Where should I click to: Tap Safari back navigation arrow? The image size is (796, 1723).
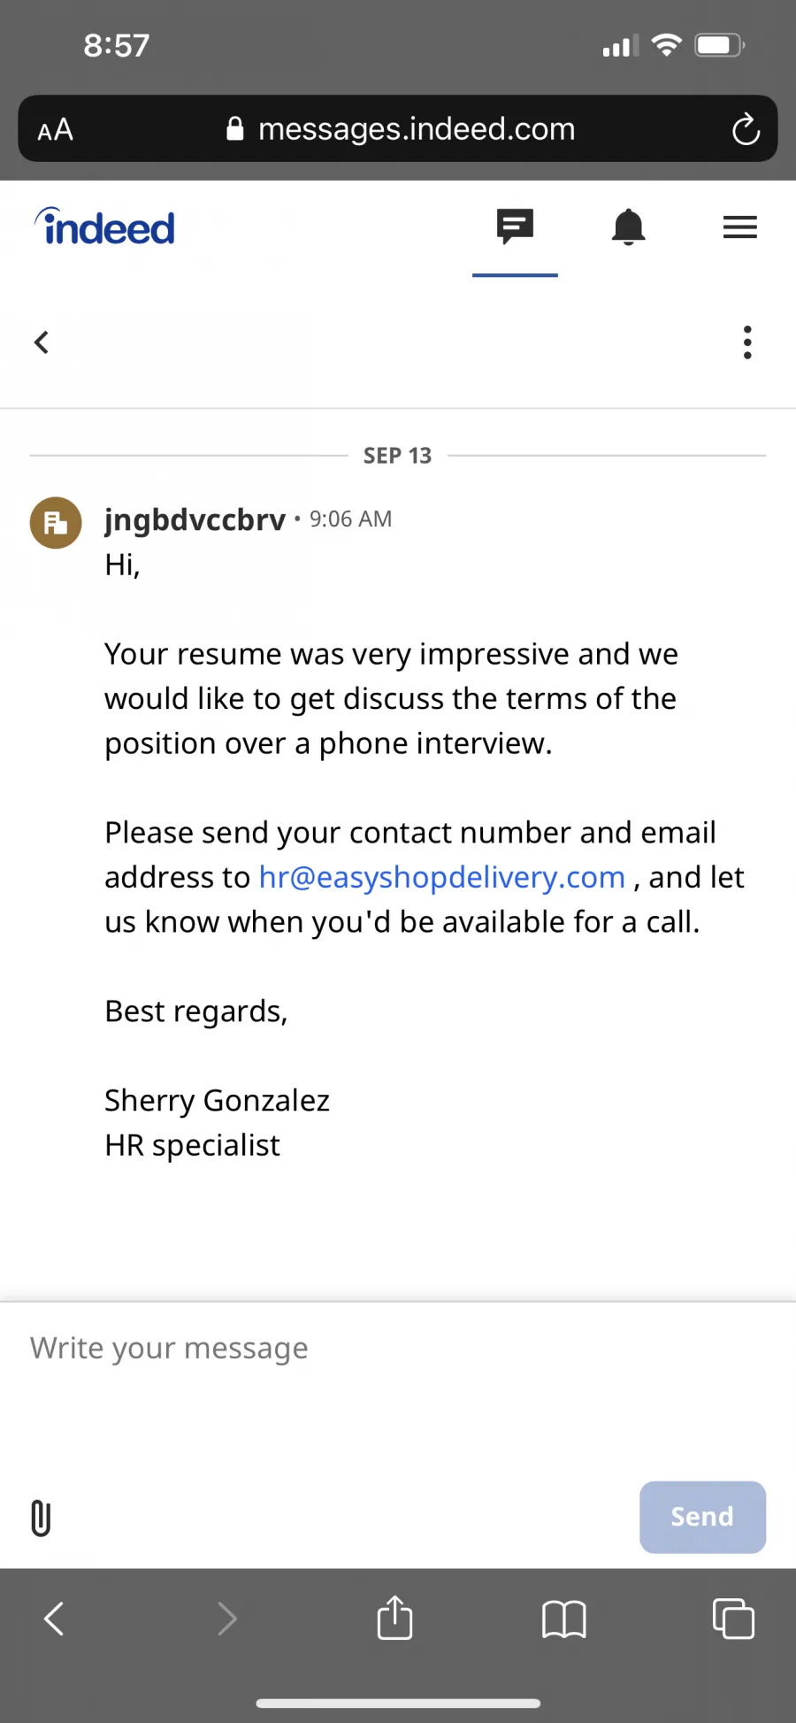click(54, 1619)
